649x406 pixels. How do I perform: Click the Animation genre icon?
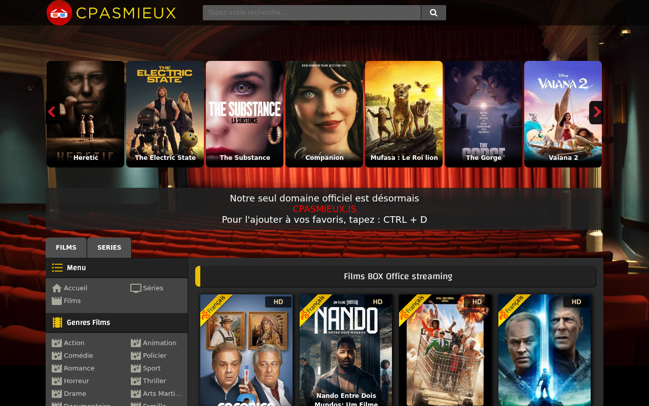[136, 343]
